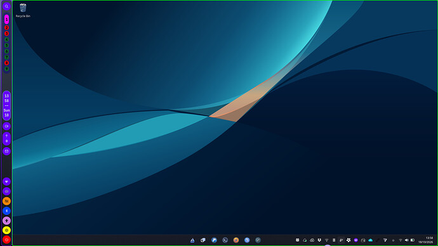The width and height of the screenshot is (438, 246).
Task: Switch to workspace 7 in the sidebar
Action: (x=6, y=57)
